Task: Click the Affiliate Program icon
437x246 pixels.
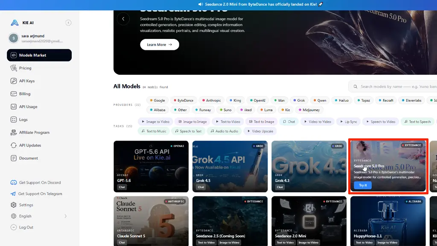Action: click(x=13, y=132)
